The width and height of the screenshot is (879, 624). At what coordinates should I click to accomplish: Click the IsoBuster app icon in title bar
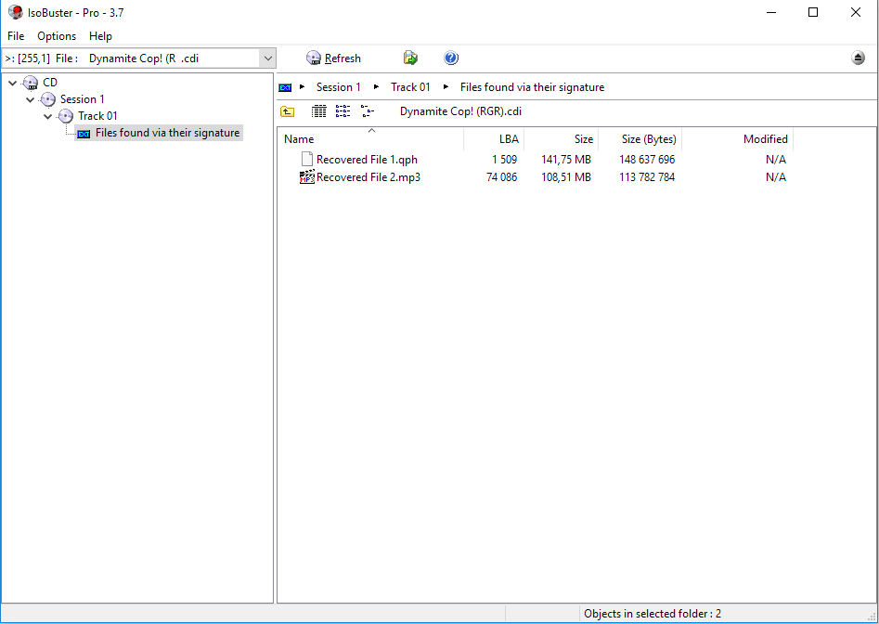tap(15, 12)
